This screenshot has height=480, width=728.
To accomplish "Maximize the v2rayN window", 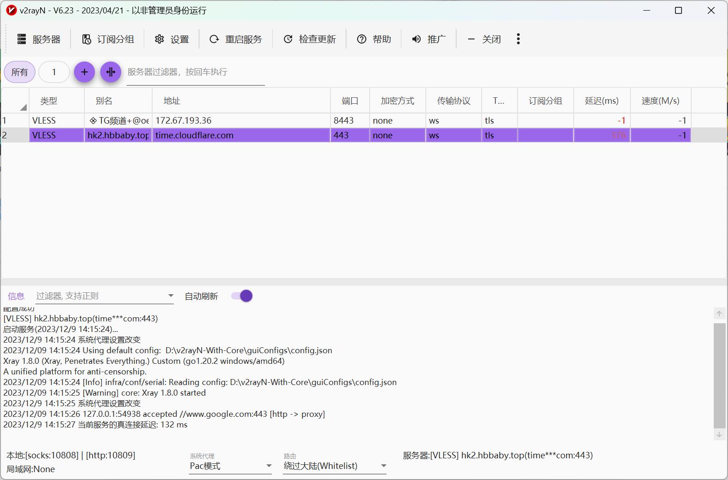I will click(678, 10).
